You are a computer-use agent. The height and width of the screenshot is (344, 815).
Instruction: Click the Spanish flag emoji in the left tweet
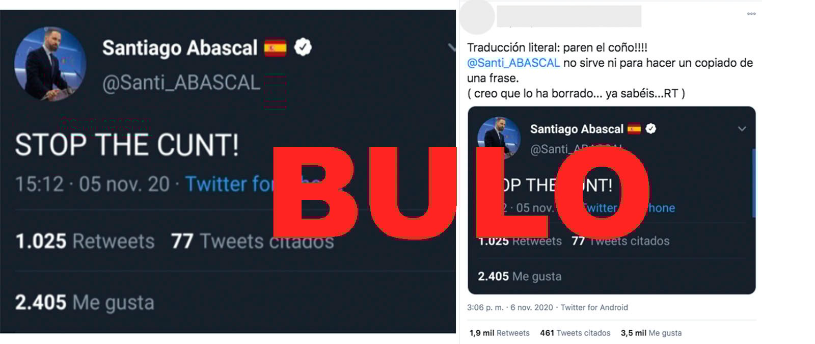pos(275,48)
